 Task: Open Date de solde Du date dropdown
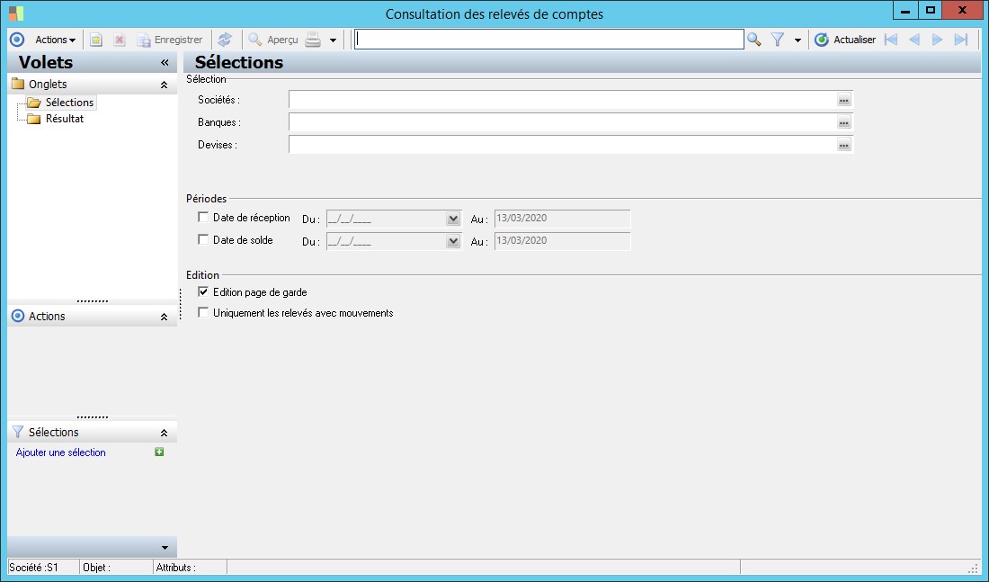[x=453, y=242]
